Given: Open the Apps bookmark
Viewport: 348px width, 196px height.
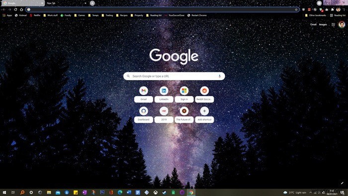Looking at the screenshot, I should click(7, 15).
